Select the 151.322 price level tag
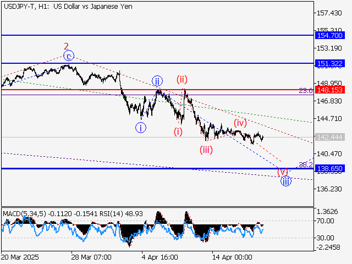The width and height of the screenshot is (352, 264). tap(331, 63)
